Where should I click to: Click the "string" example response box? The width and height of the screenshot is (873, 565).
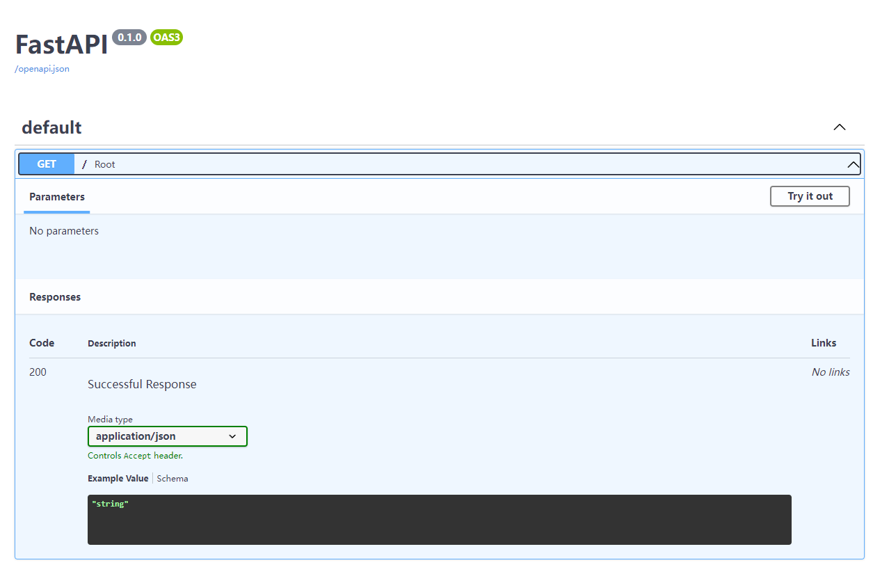[440, 520]
